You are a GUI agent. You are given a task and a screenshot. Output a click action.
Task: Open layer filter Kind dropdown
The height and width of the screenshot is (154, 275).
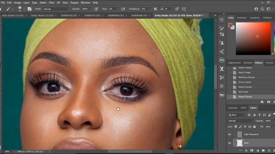236,115
